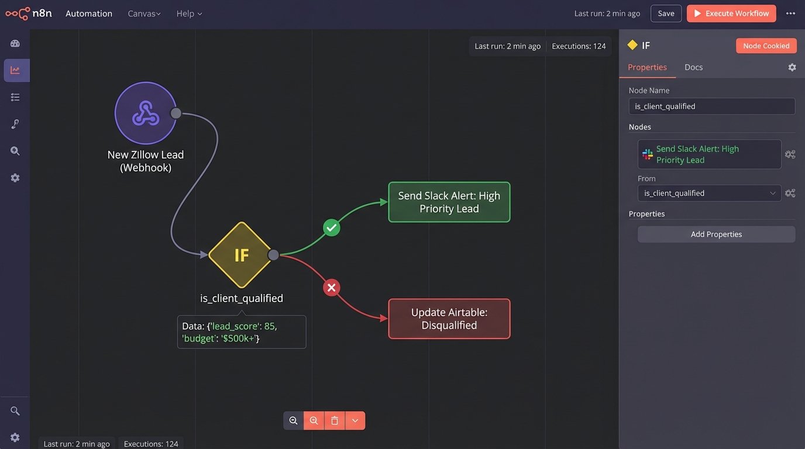
Task: Open the dashboard gauge icon in sidebar
Action: [15, 43]
